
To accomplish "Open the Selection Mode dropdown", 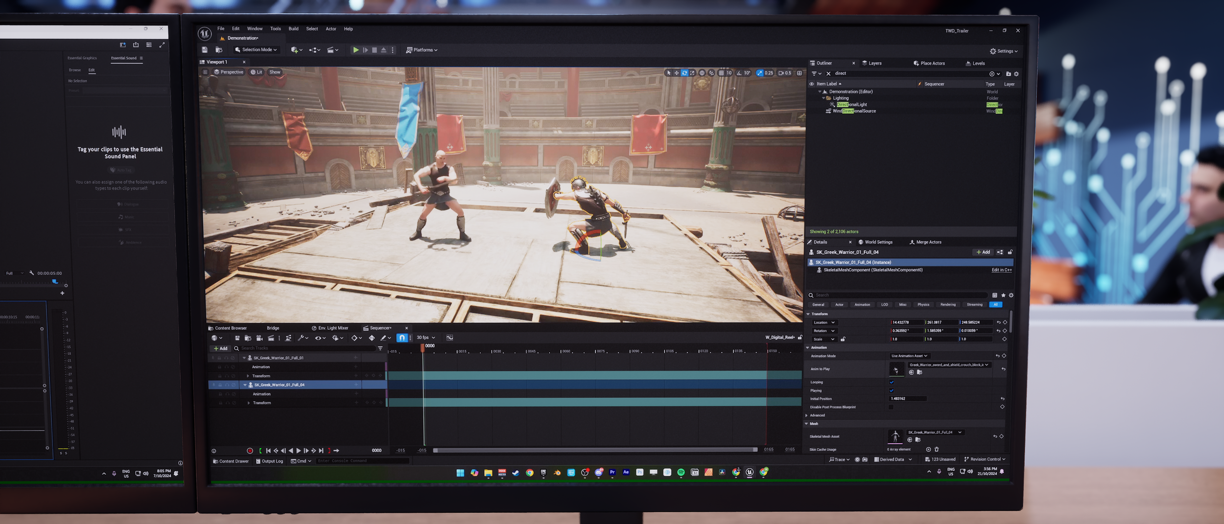I will (256, 50).
